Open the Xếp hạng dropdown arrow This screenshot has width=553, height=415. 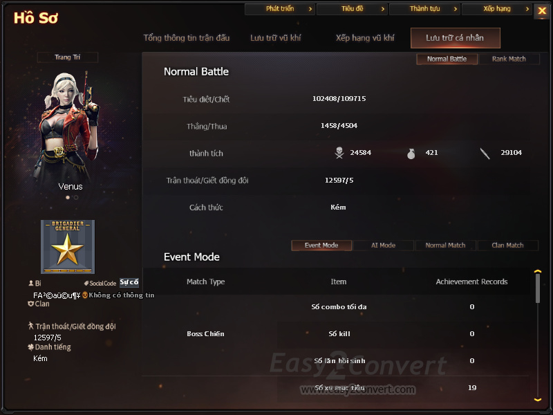(x=527, y=9)
